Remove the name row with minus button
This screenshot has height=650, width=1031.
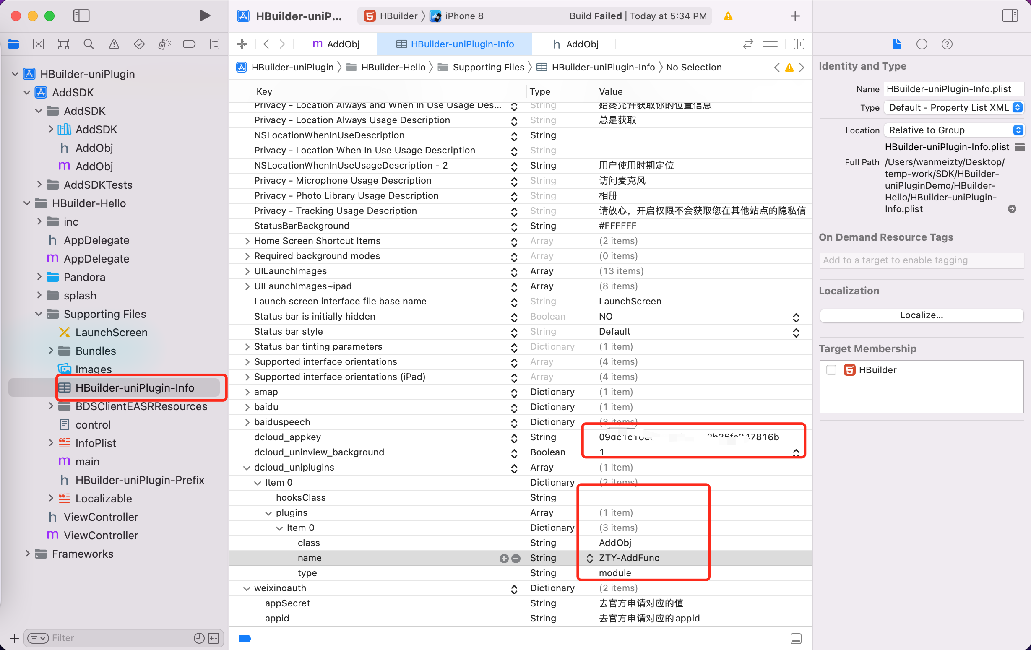coord(516,558)
